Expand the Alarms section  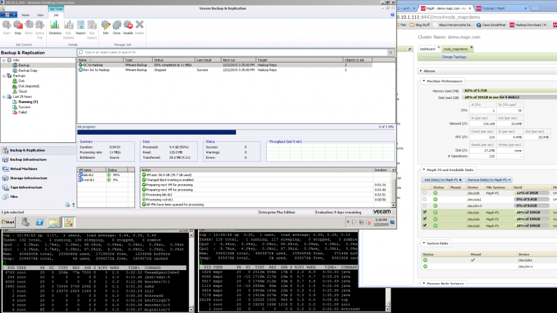tap(421, 71)
